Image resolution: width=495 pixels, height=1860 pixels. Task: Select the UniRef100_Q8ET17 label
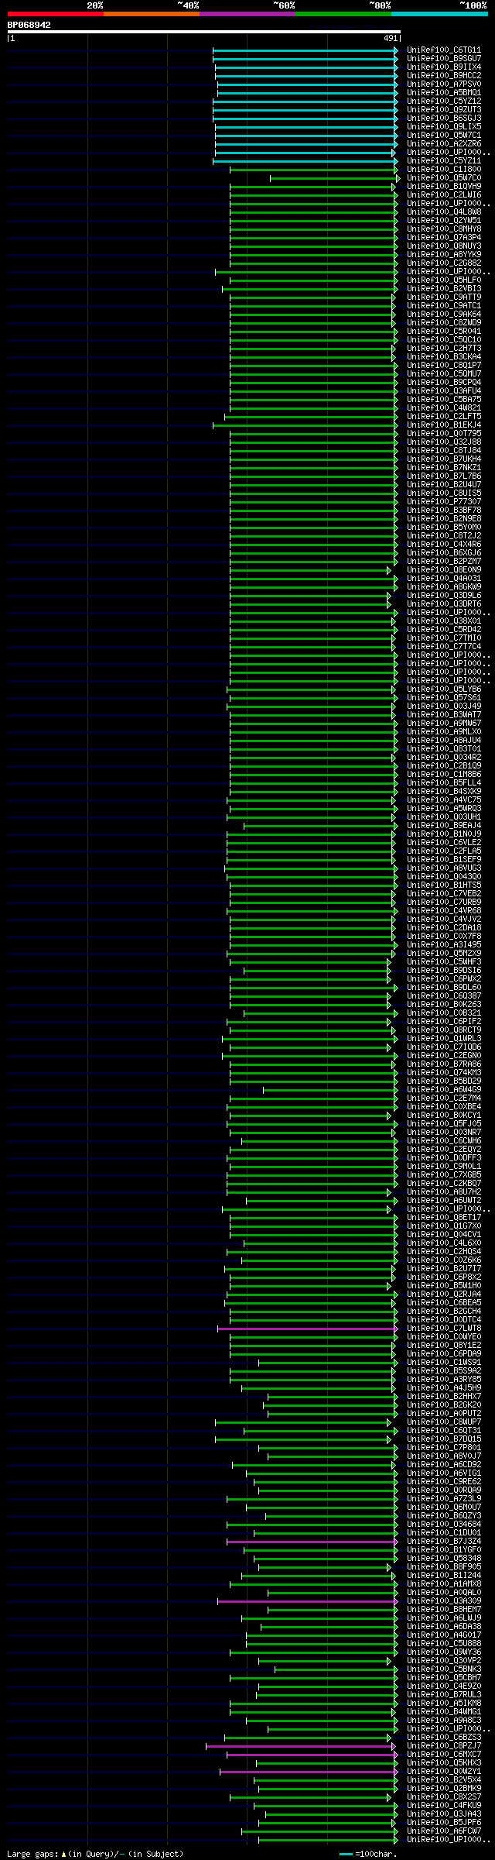click(x=444, y=1218)
